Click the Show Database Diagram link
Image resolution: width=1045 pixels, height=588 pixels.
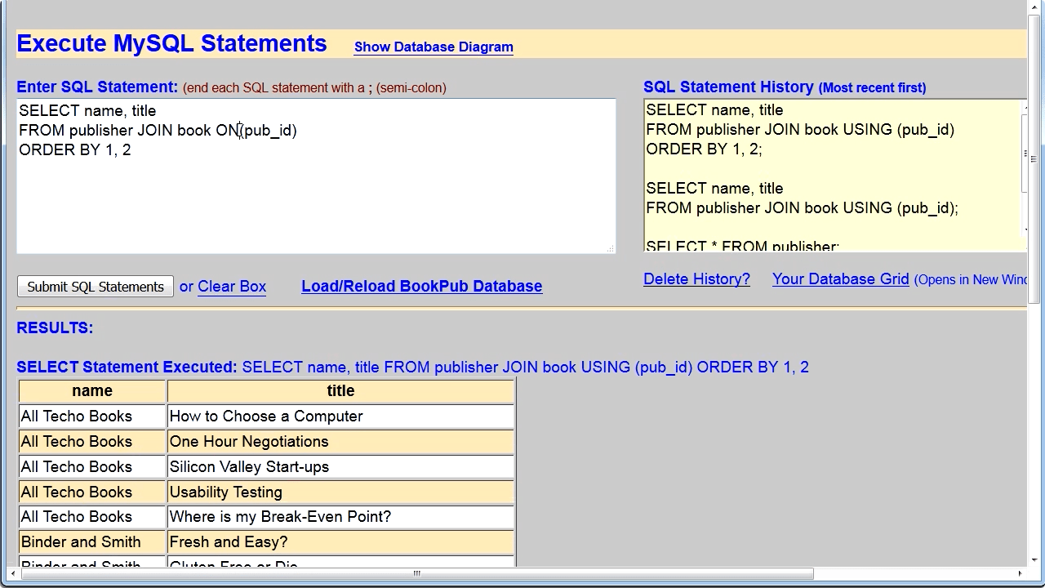(433, 47)
